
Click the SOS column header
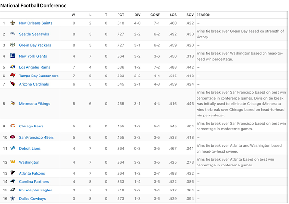[x=173, y=15]
